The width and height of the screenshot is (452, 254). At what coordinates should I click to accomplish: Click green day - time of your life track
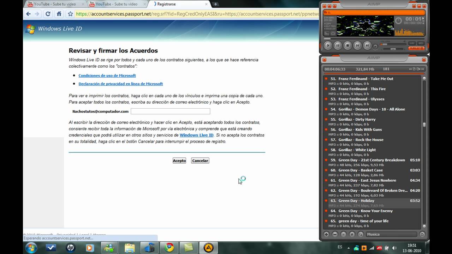pos(372,223)
